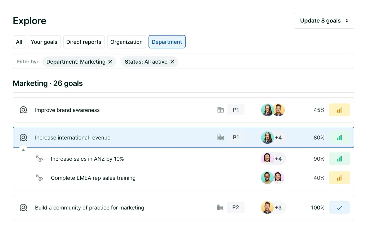Image resolution: width=367 pixels, height=227 pixels.
Task: Click the target icon beside Increase international revenue
Action: point(23,138)
